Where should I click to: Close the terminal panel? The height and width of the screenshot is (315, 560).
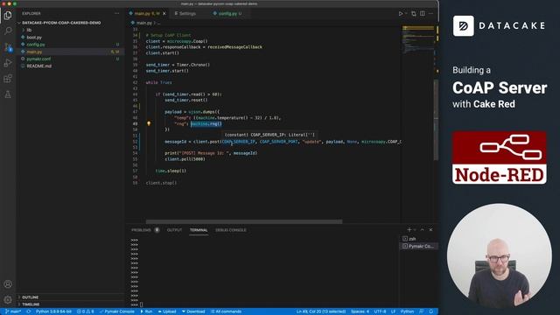[x=431, y=229]
